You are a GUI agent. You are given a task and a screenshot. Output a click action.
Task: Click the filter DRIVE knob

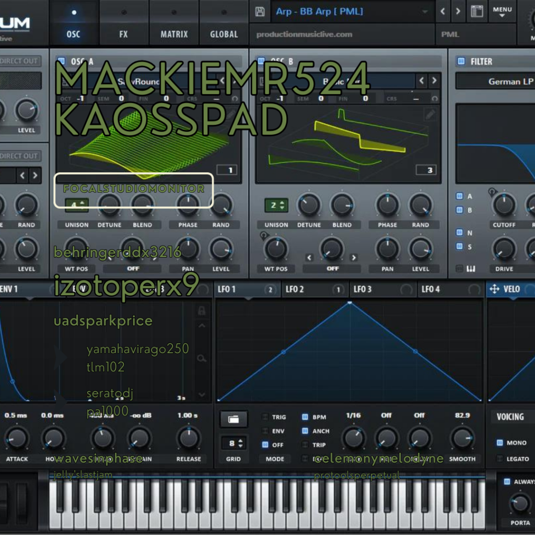(504, 249)
